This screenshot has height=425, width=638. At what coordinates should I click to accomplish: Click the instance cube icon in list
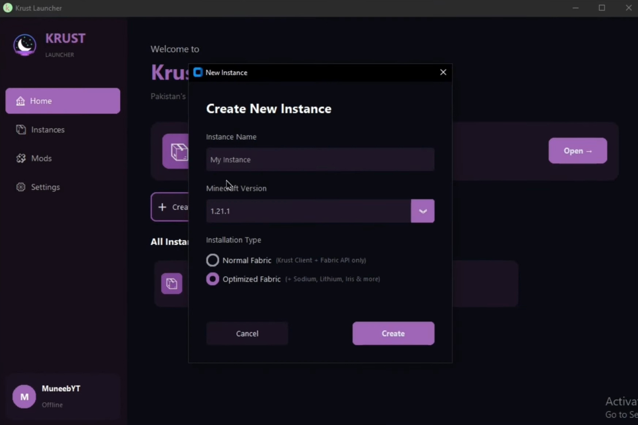[172, 283]
